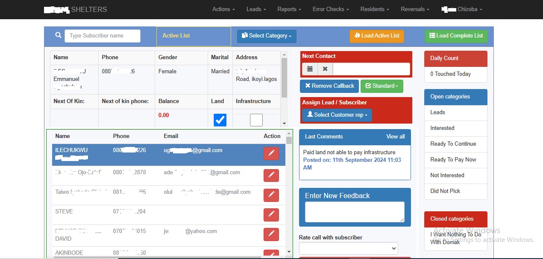Open the Rate call with subscriber combo box
The image size is (543, 259).
[x=348, y=248]
